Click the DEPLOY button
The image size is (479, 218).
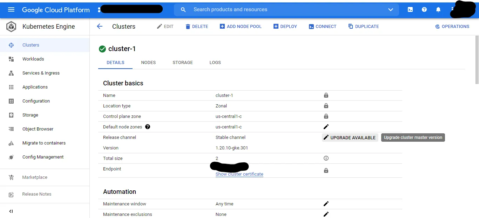285,27
